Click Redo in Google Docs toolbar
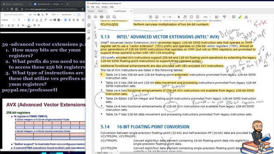 [35, 15]
